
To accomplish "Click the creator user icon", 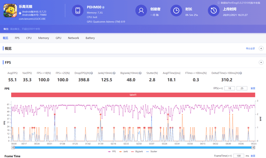I will pos(141,11).
